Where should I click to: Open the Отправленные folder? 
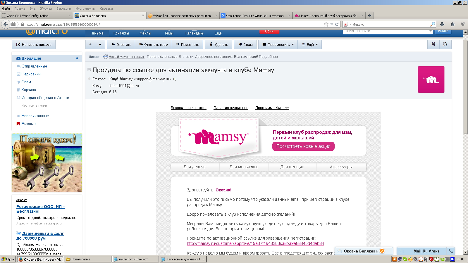[x=34, y=66]
